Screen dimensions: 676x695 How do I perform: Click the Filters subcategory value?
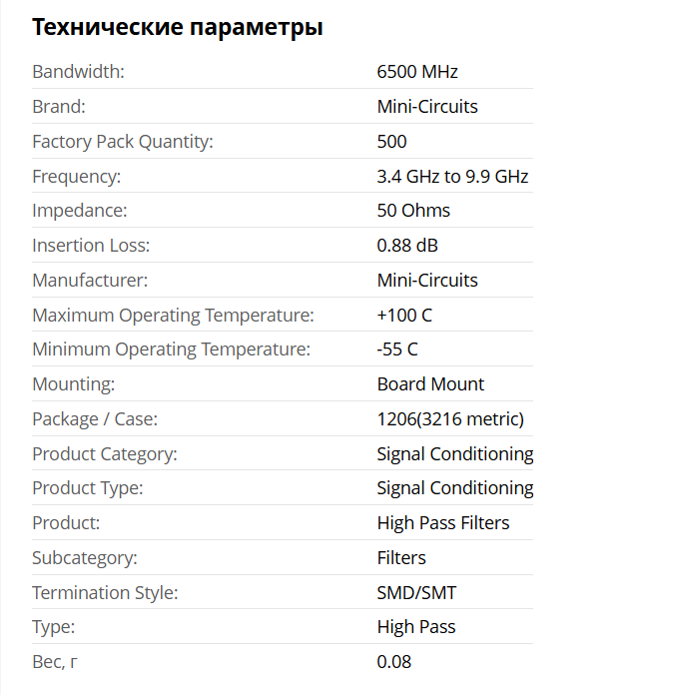pyautogui.click(x=401, y=558)
